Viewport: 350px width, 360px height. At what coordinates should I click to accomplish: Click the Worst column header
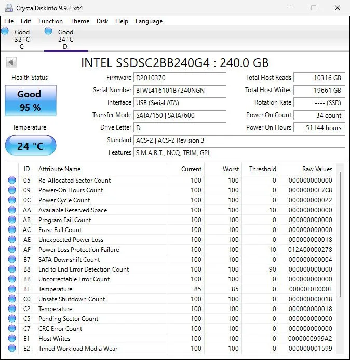(223, 169)
